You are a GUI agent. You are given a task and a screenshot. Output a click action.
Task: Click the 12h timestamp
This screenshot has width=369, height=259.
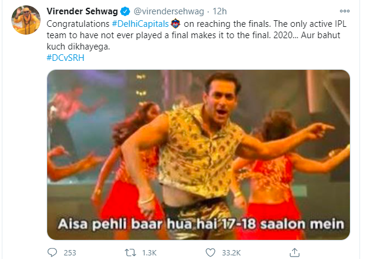[x=220, y=11]
